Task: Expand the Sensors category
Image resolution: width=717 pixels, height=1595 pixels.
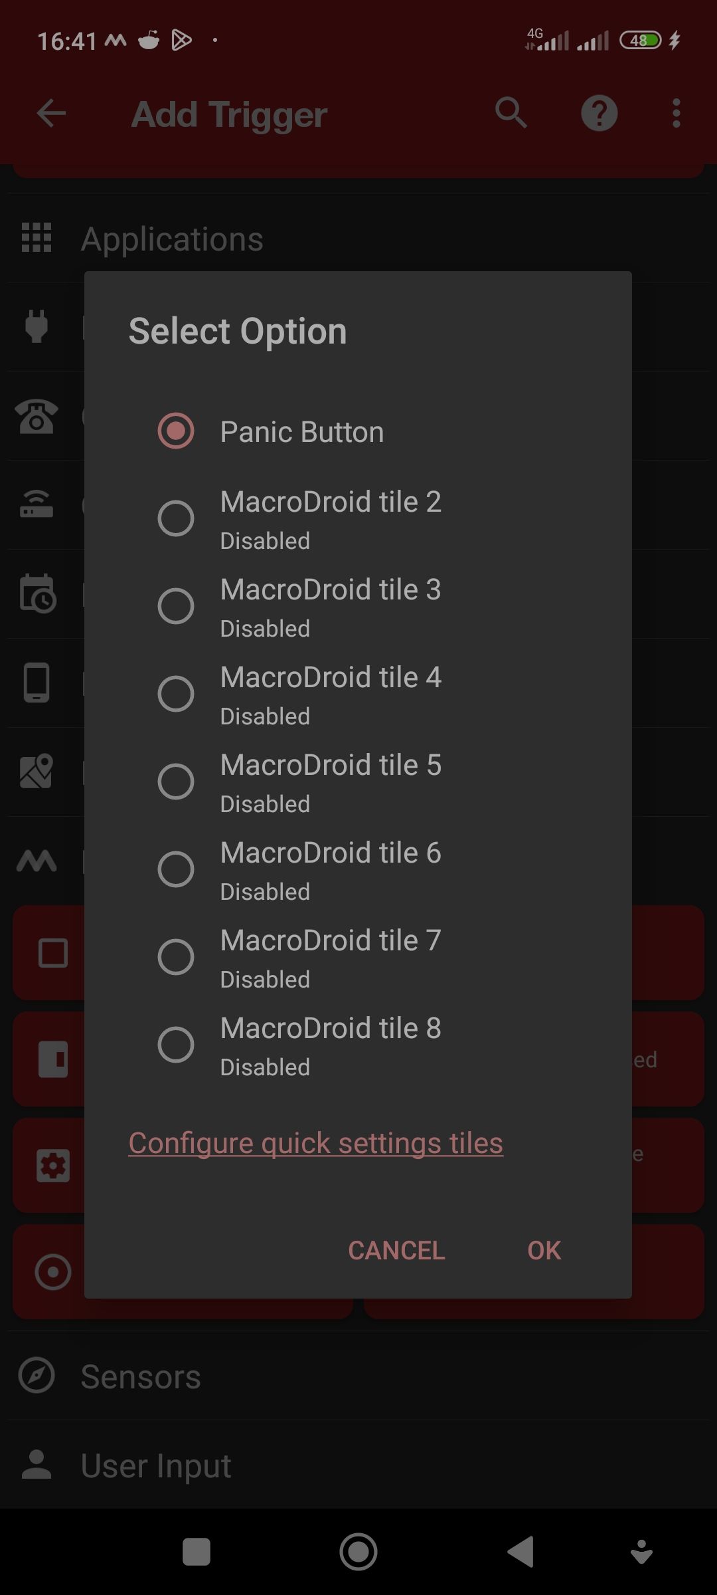Action: pos(139,1376)
